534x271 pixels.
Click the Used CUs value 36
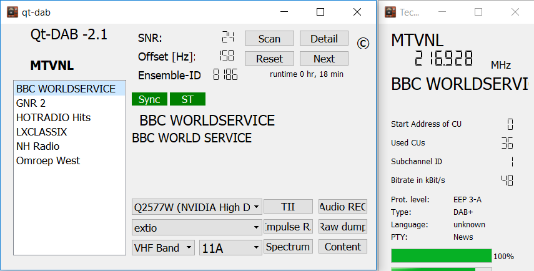(x=507, y=143)
